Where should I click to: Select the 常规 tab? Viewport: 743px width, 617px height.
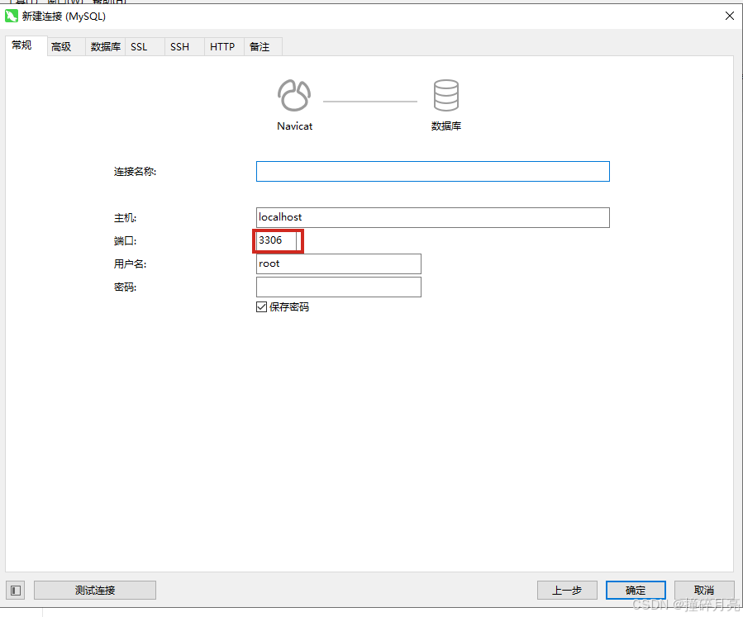click(x=23, y=45)
